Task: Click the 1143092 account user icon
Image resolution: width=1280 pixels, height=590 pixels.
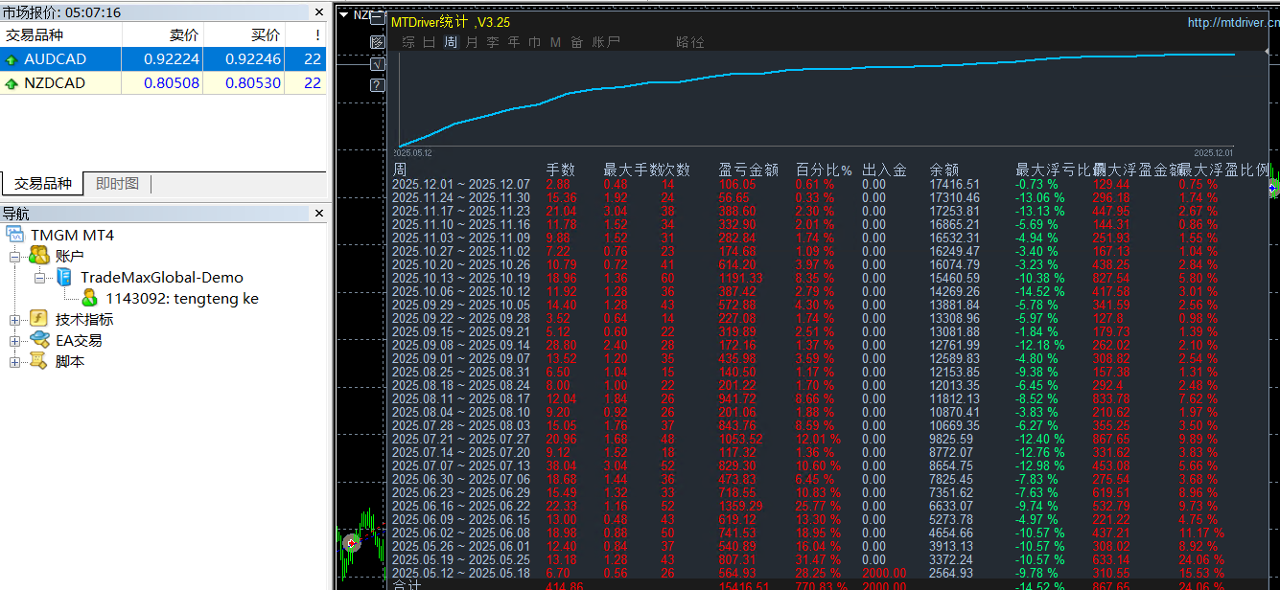Action: (89, 298)
